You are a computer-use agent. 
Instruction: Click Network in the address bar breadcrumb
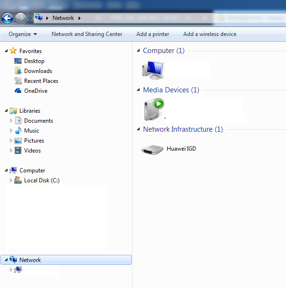point(63,18)
